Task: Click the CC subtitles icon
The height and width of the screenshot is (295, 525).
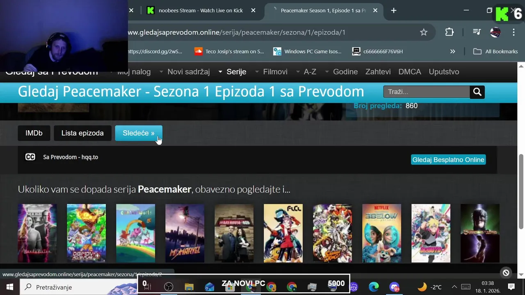Action: pos(30,157)
